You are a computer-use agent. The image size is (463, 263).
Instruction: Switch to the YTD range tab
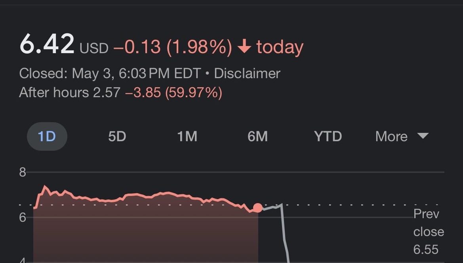328,136
